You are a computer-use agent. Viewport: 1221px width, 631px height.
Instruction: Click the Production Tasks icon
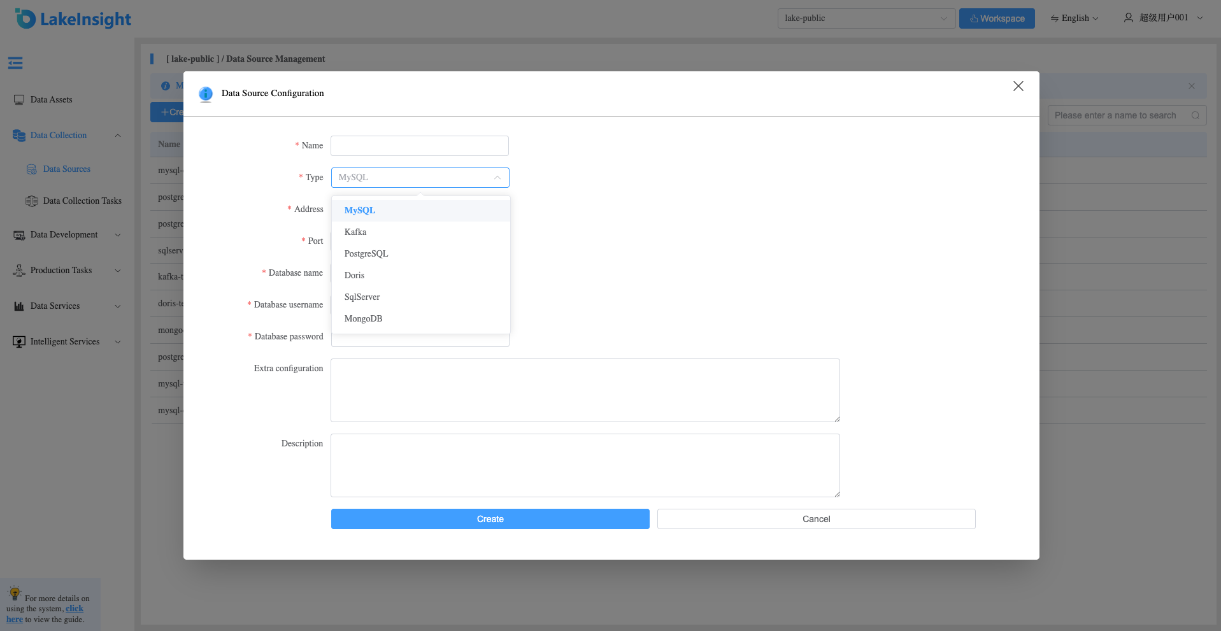tap(19, 271)
